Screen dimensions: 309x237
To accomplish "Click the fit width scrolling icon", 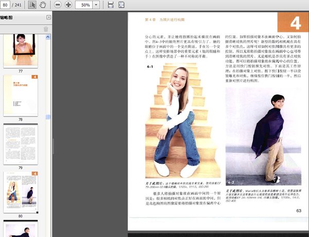I will point(110,5).
